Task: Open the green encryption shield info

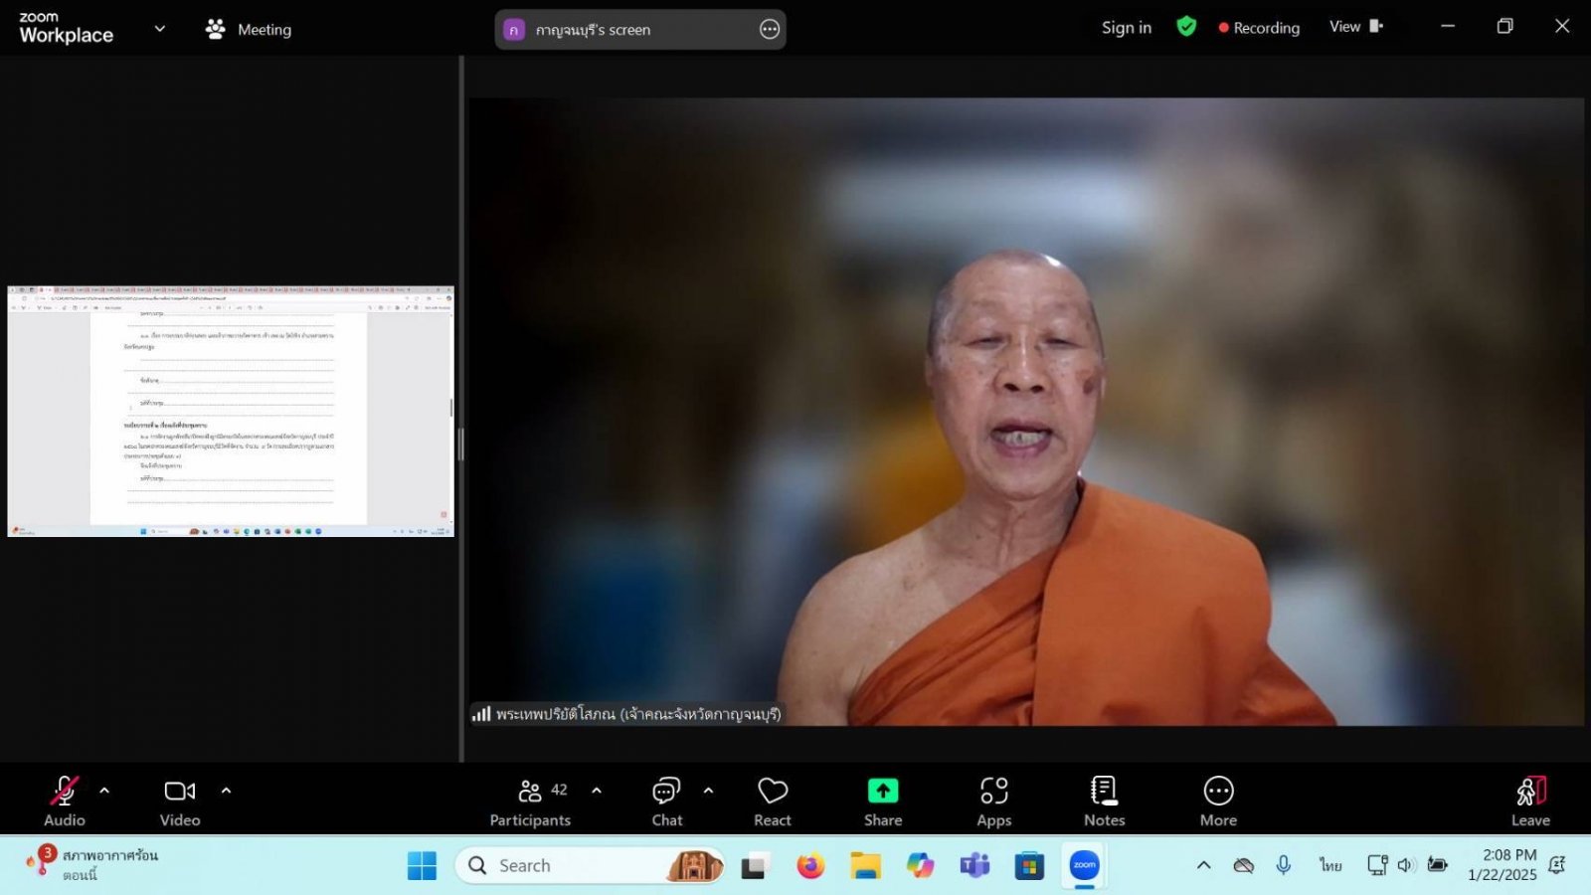Action: coord(1186,27)
